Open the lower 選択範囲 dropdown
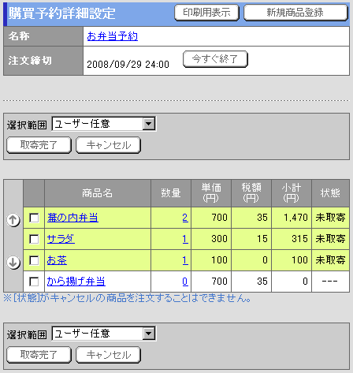Viewport: 353px width, 373px height. pyautogui.click(x=104, y=334)
